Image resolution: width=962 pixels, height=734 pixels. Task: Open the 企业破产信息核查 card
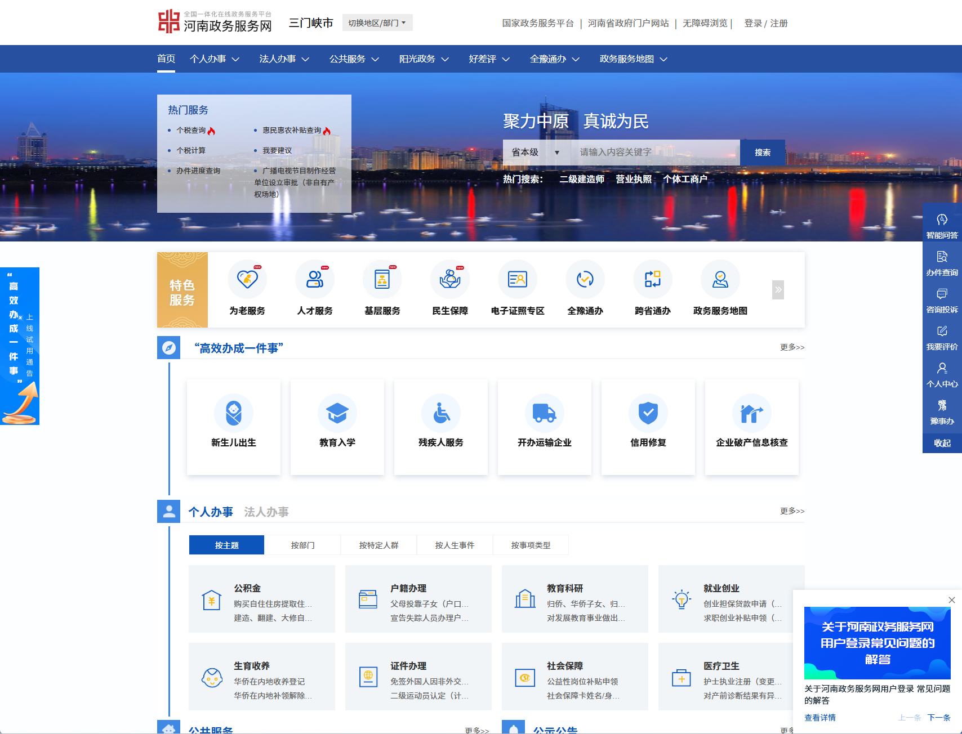[x=752, y=427]
